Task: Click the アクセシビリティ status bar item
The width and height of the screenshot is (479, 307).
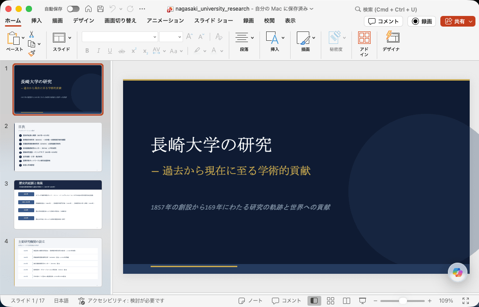Action: click(121, 301)
